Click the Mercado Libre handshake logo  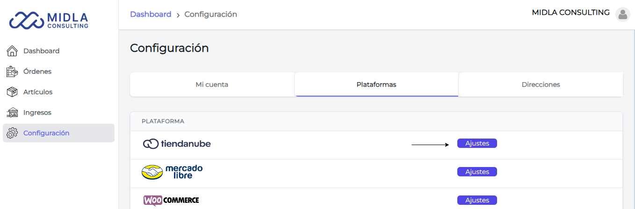click(x=172, y=172)
